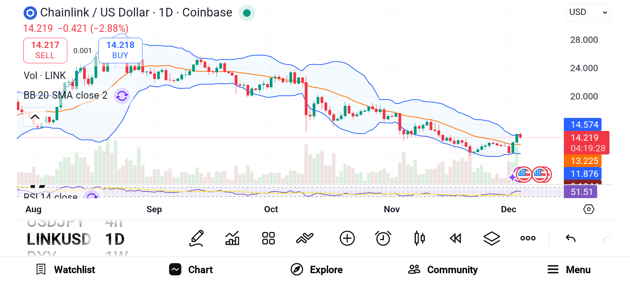This screenshot has height=283, width=630.
Task: Toggle the green market status indicator
Action: pos(247,13)
